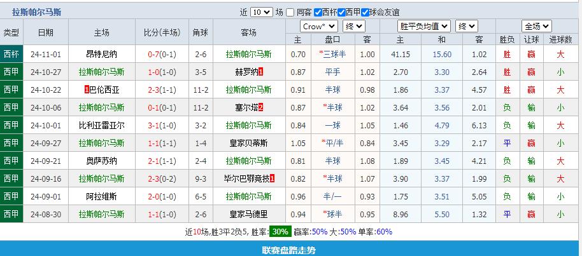Open the 胜平负均值 dropdown
Screen dimensions: 582x256
(423, 26)
